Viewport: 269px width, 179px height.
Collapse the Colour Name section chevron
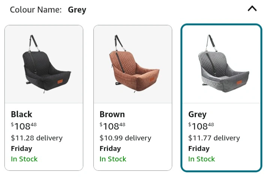pos(252,9)
